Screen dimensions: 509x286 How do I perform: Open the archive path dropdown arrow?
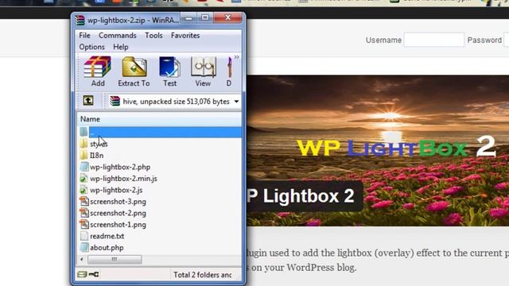237,102
